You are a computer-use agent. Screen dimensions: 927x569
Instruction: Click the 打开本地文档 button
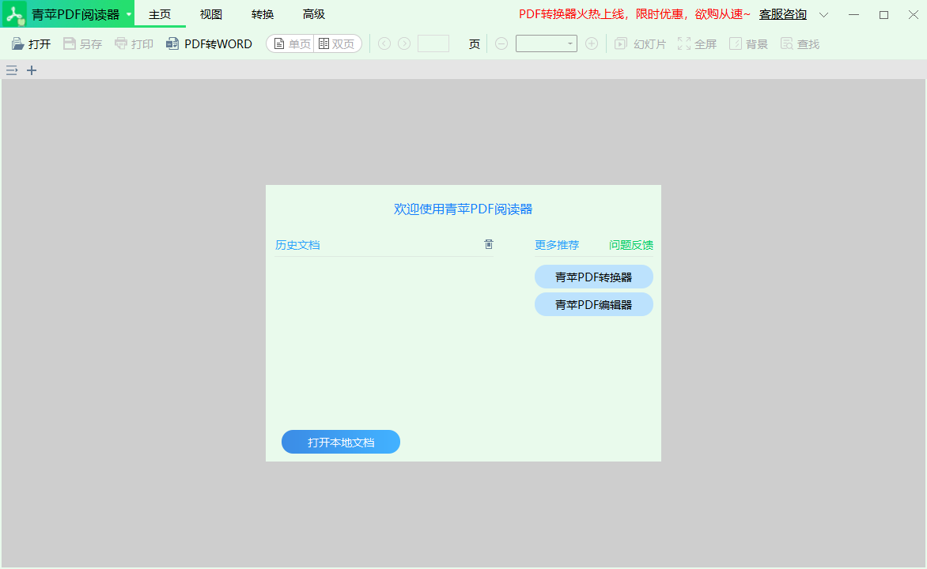click(340, 442)
